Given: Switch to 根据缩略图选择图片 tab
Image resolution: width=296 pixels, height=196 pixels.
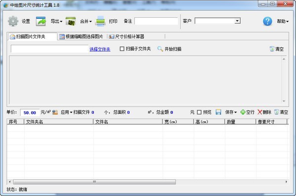Looking at the screenshot, I should [82, 37].
